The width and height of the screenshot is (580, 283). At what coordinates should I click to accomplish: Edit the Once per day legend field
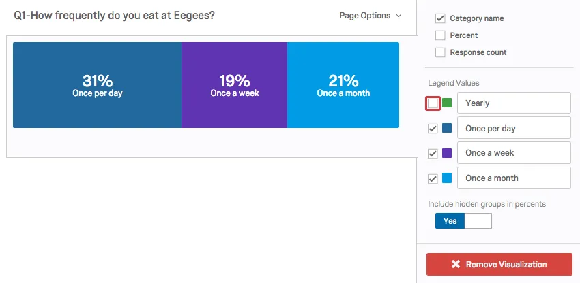[x=513, y=129]
